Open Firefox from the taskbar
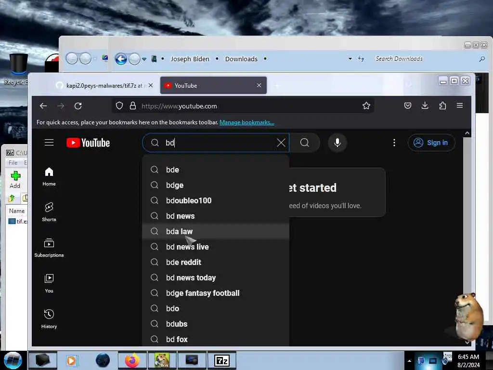 [x=132, y=360]
